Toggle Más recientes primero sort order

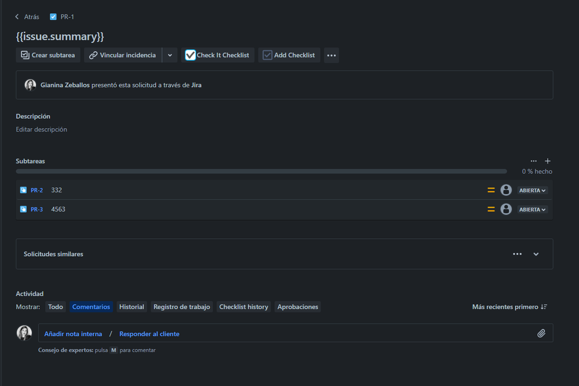[509, 307]
